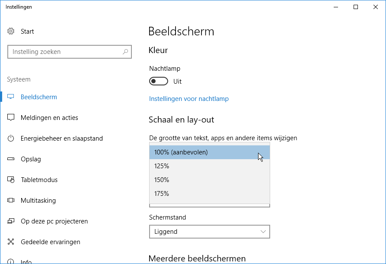Select 175% in the scale dropdown
The width and height of the screenshot is (386, 264).
[x=210, y=194]
